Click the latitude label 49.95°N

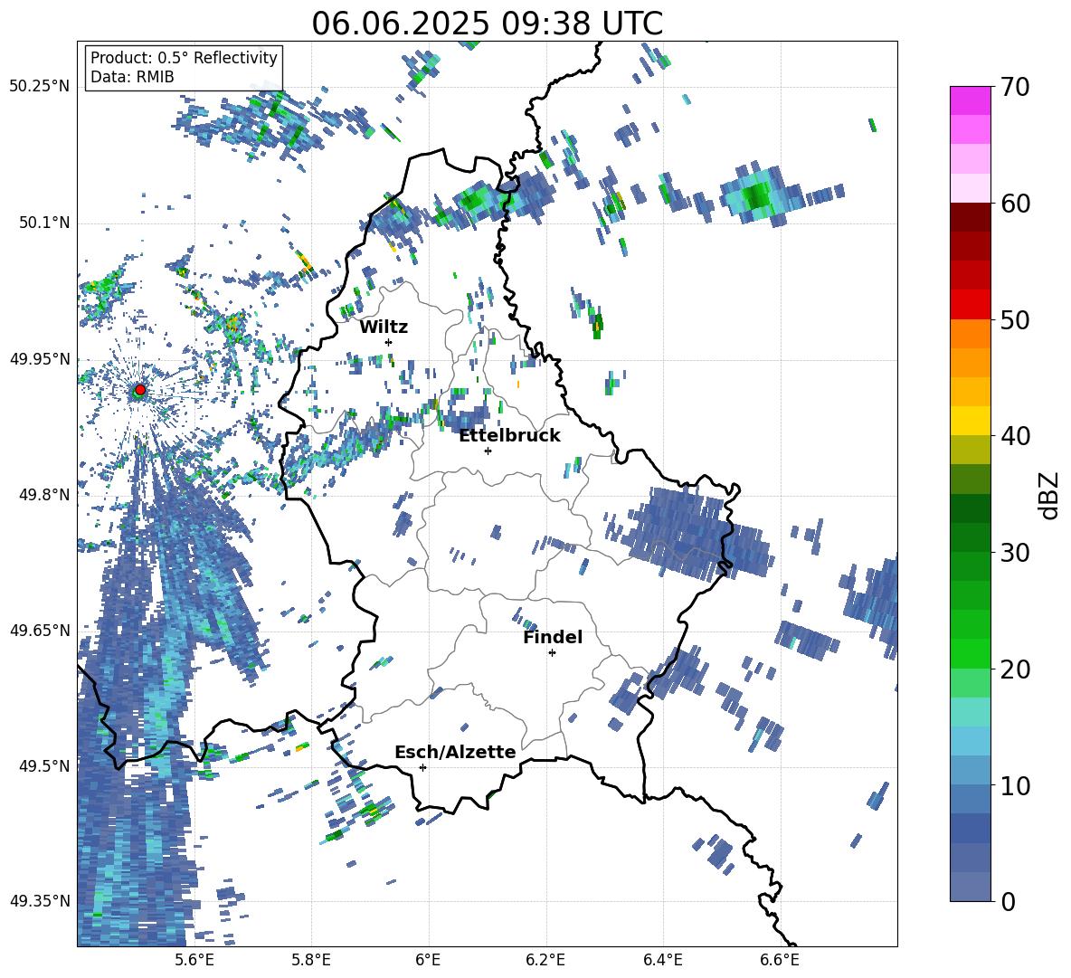click(40, 359)
